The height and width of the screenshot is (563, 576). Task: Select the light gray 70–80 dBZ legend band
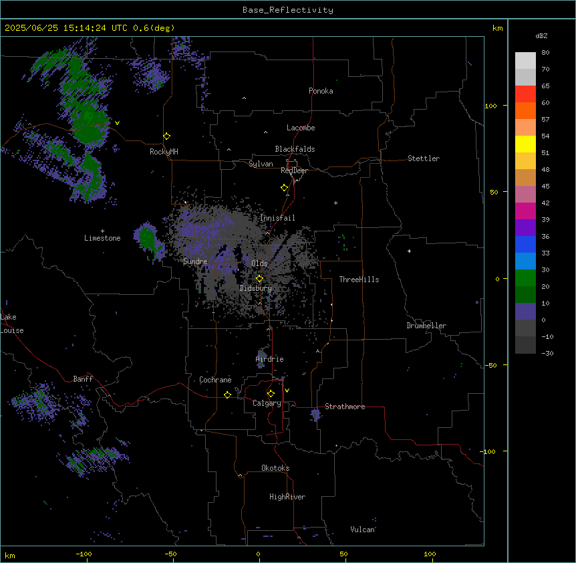point(525,61)
